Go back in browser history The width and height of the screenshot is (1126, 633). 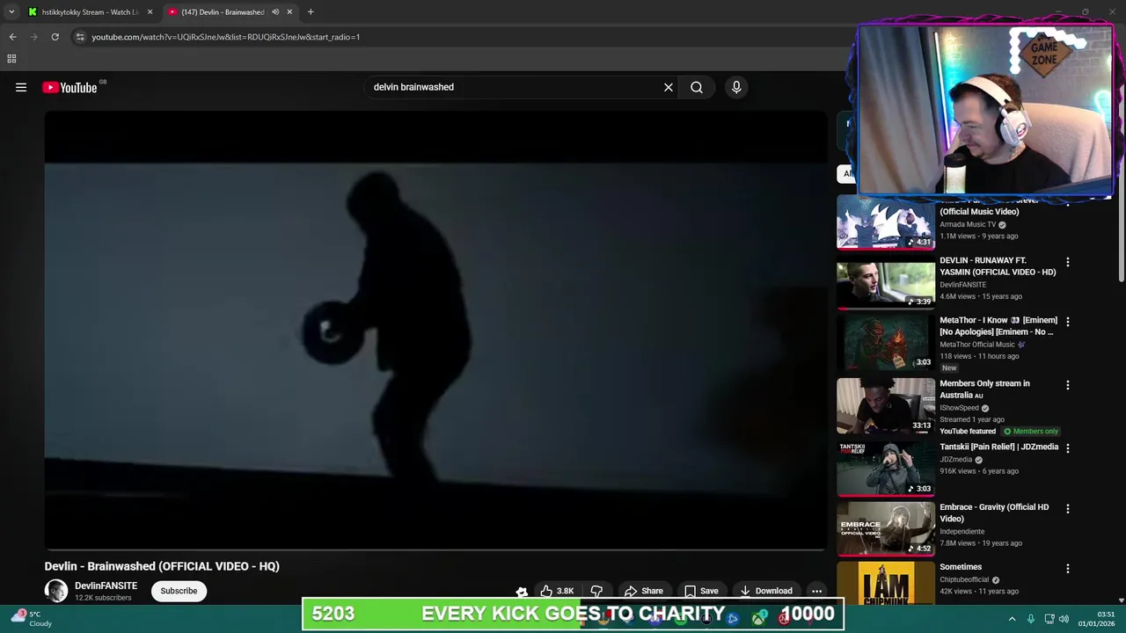12,37
